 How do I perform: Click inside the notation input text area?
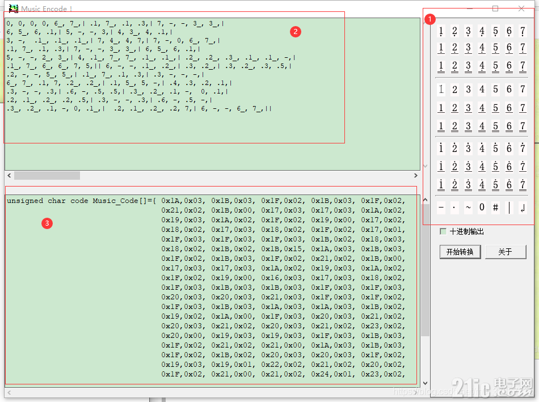[x=212, y=94]
